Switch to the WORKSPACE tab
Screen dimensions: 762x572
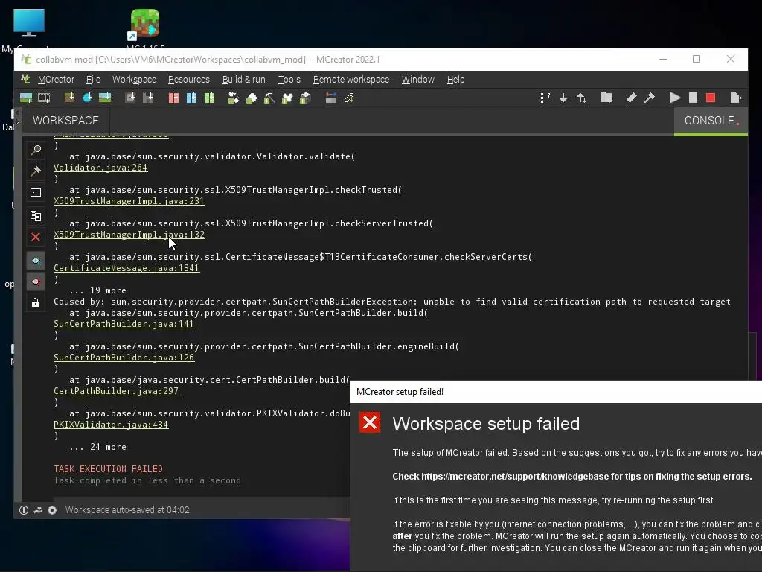point(65,121)
